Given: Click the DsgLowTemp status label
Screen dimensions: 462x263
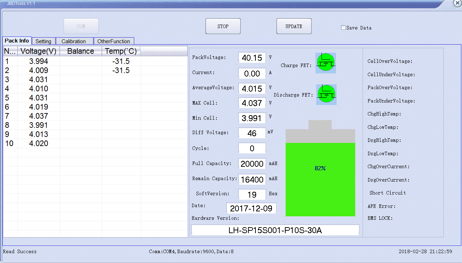Looking at the screenshot, I should [x=383, y=154].
